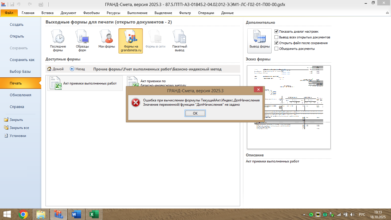Viewport: 391px width, 220px height.
Task: Show hidden system tray icons
Action: click(x=304, y=215)
